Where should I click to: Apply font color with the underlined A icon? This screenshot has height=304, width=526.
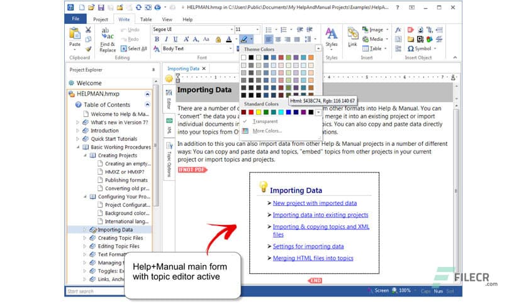229,40
